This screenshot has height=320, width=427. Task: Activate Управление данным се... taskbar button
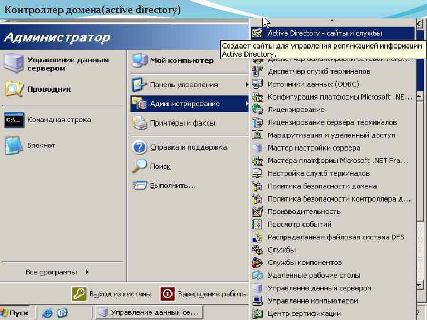[149, 312]
